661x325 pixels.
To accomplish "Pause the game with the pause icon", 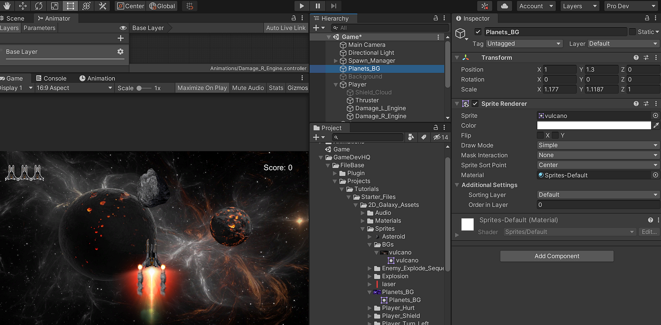I will click(x=317, y=6).
